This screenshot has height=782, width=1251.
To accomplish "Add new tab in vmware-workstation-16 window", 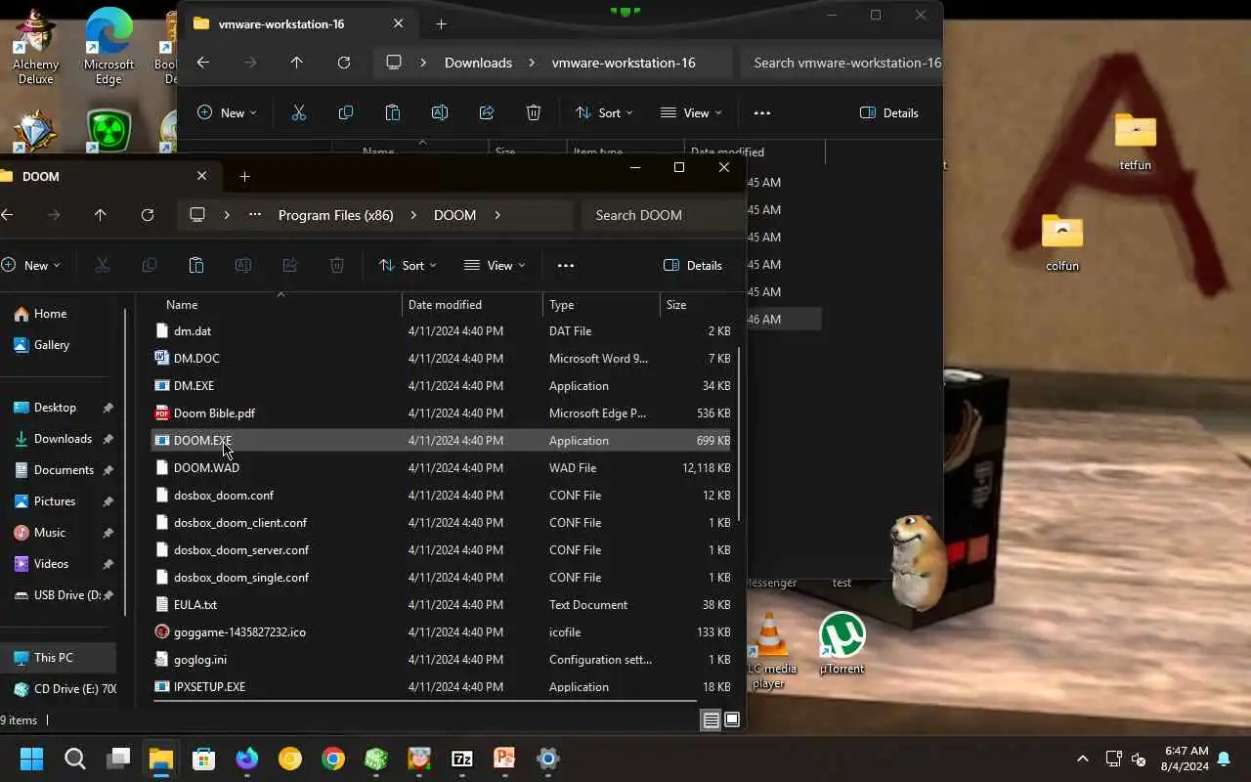I will (x=442, y=23).
